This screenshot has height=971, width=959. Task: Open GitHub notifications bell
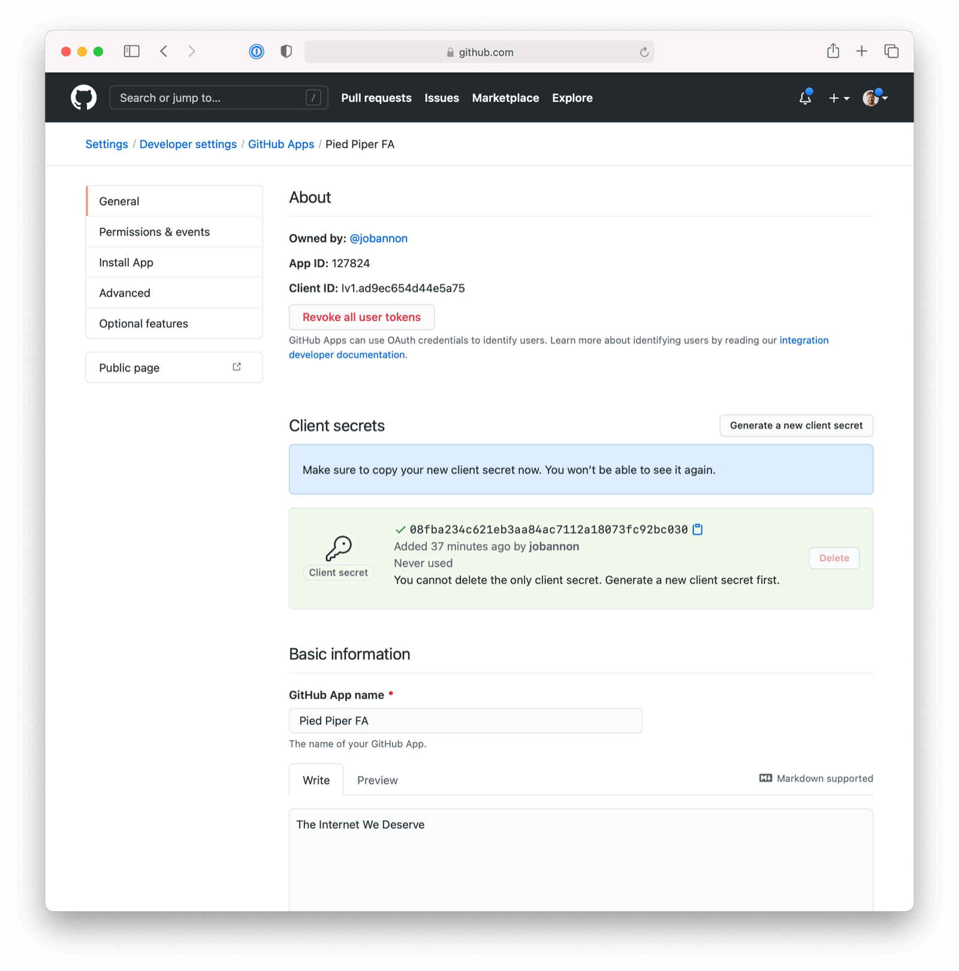tap(805, 98)
